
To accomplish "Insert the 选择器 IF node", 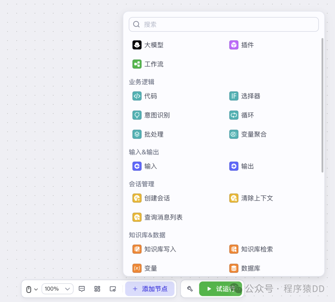I will (x=245, y=96).
